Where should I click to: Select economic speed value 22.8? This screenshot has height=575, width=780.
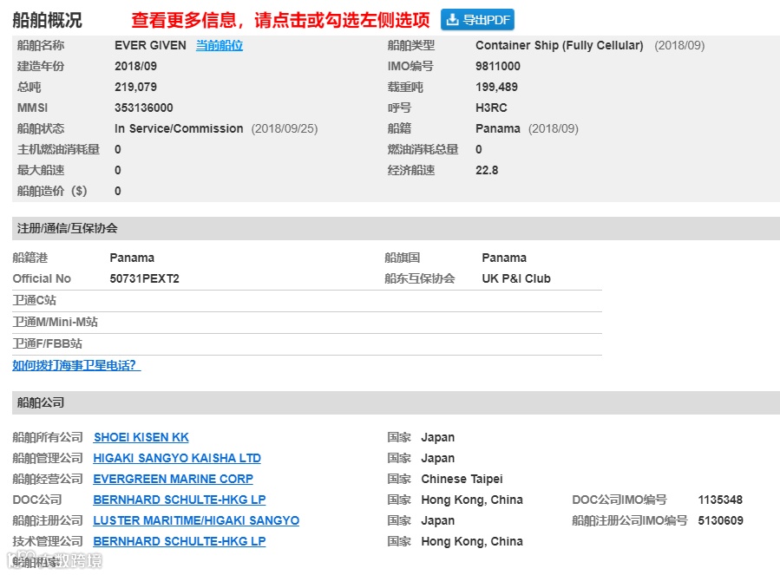(487, 171)
